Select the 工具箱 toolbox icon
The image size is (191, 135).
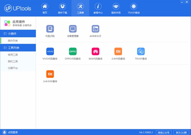[x=80, y=6]
